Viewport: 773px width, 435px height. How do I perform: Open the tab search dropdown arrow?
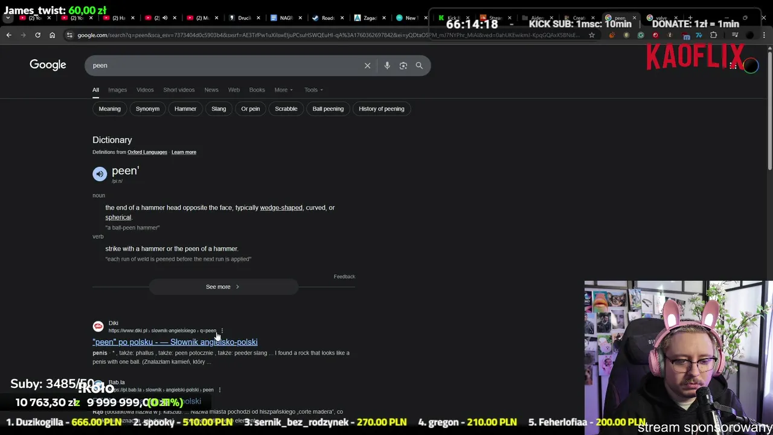point(9,18)
